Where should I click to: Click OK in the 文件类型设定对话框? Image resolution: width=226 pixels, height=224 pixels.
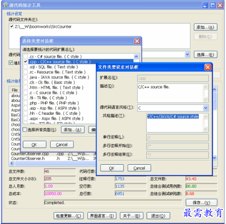[112, 168]
